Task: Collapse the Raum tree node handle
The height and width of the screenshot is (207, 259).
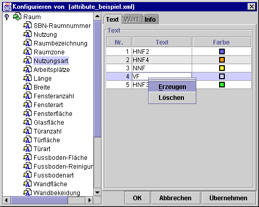Action: (x=7, y=17)
